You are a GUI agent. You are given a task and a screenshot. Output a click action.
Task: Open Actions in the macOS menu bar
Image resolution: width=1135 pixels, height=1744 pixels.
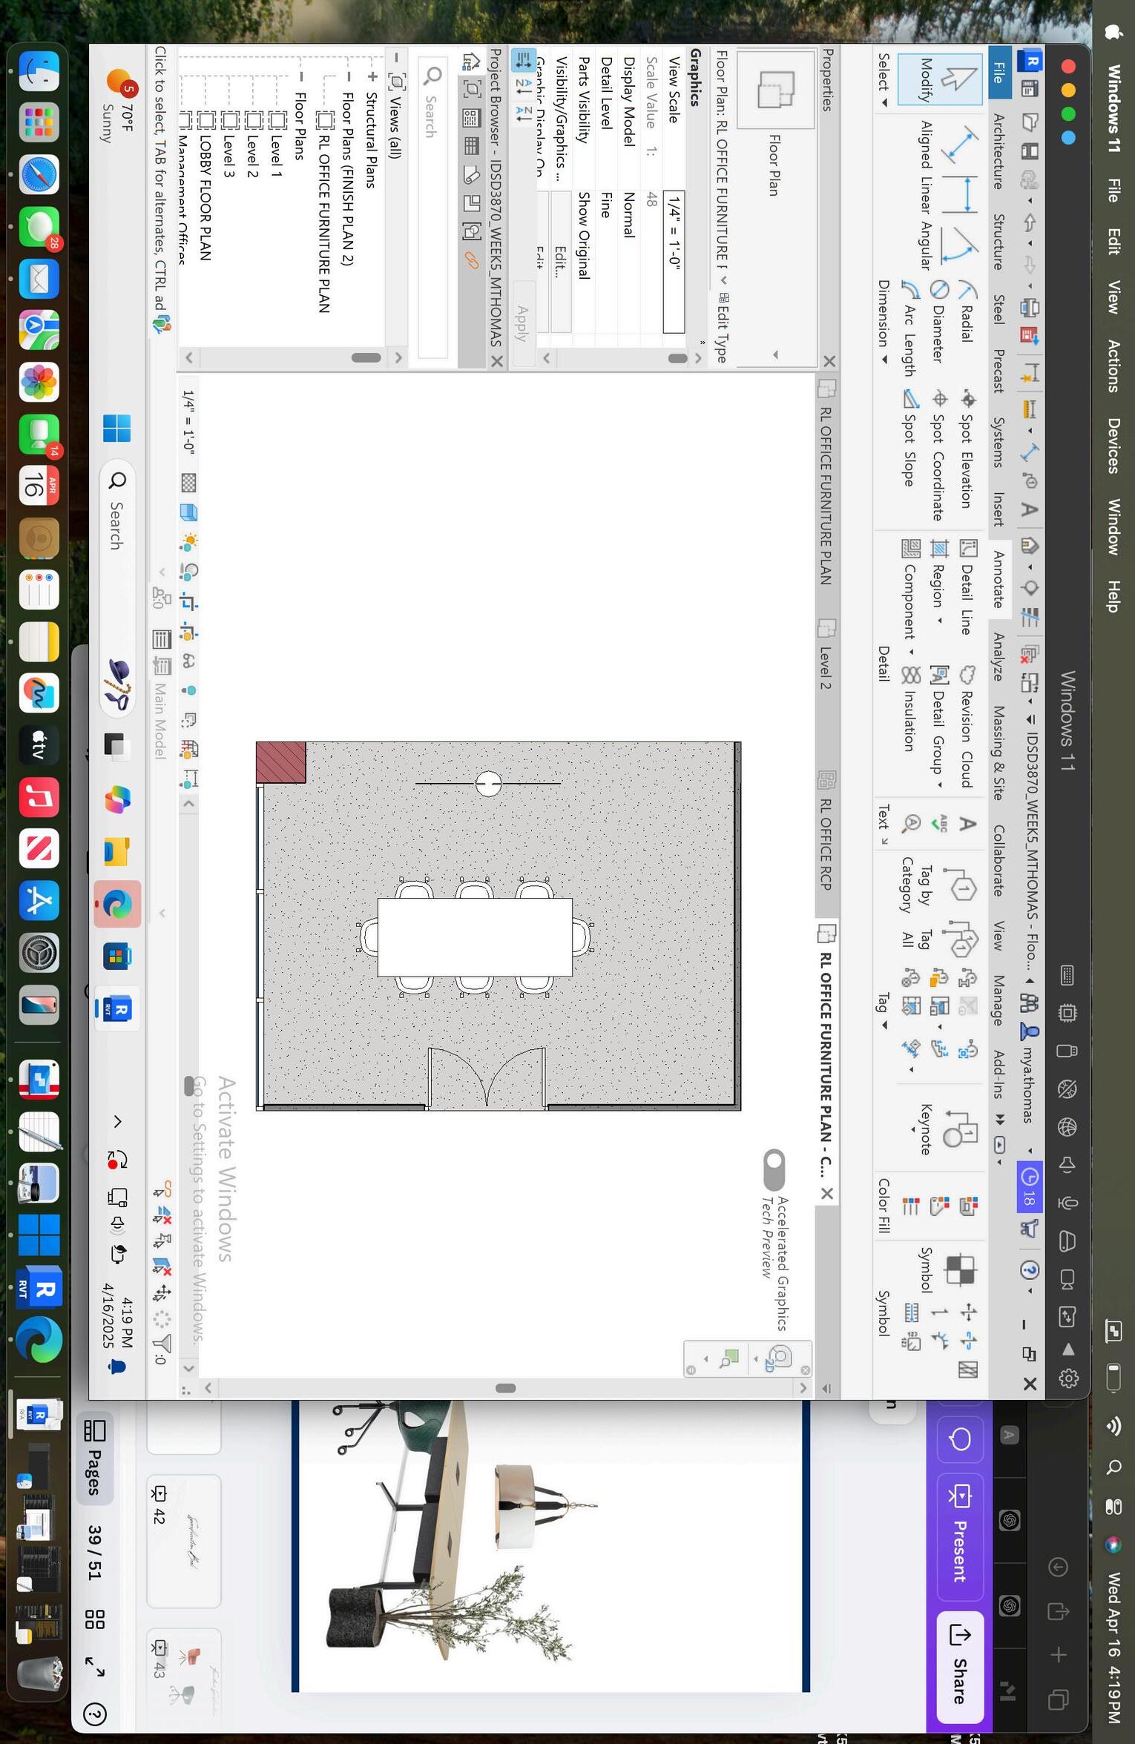[x=1113, y=366]
